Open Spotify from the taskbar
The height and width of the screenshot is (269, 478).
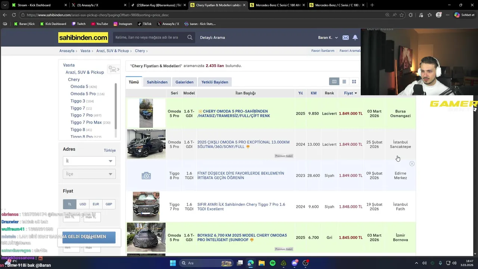click(x=273, y=263)
